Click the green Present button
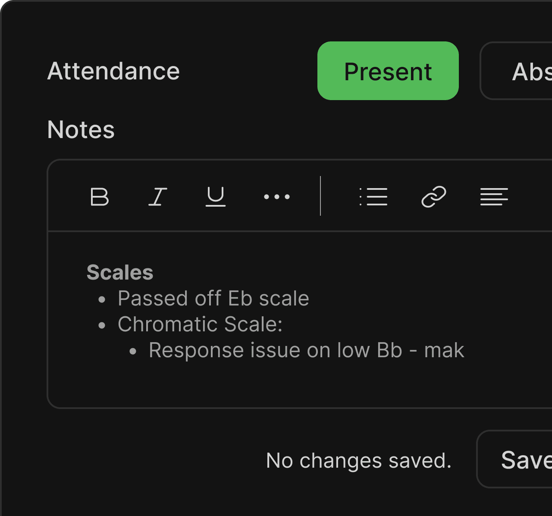The image size is (552, 516). tap(387, 71)
